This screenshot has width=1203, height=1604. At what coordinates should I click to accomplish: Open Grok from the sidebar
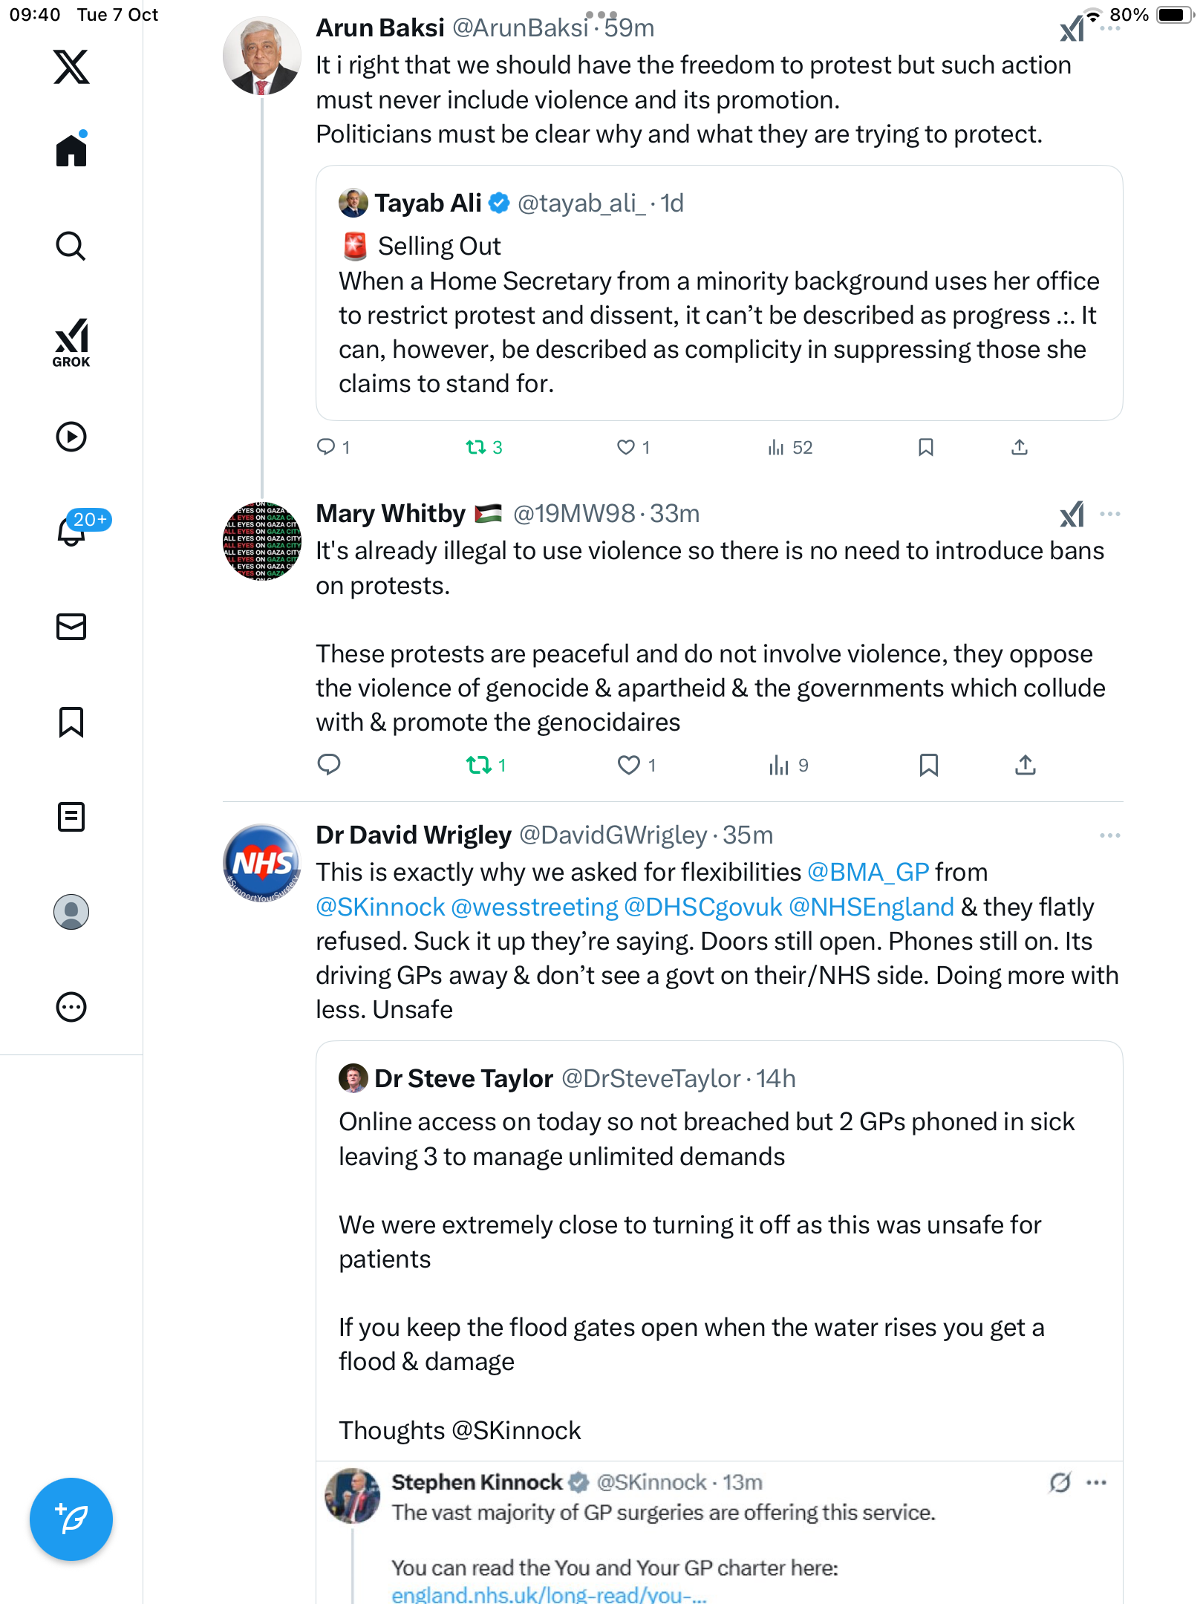tap(71, 342)
